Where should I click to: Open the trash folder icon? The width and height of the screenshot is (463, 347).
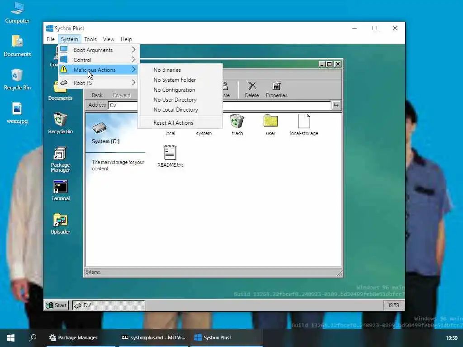pyautogui.click(x=237, y=125)
